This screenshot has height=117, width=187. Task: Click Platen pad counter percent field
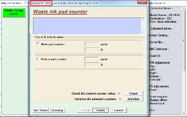pyautogui.click(x=92, y=65)
